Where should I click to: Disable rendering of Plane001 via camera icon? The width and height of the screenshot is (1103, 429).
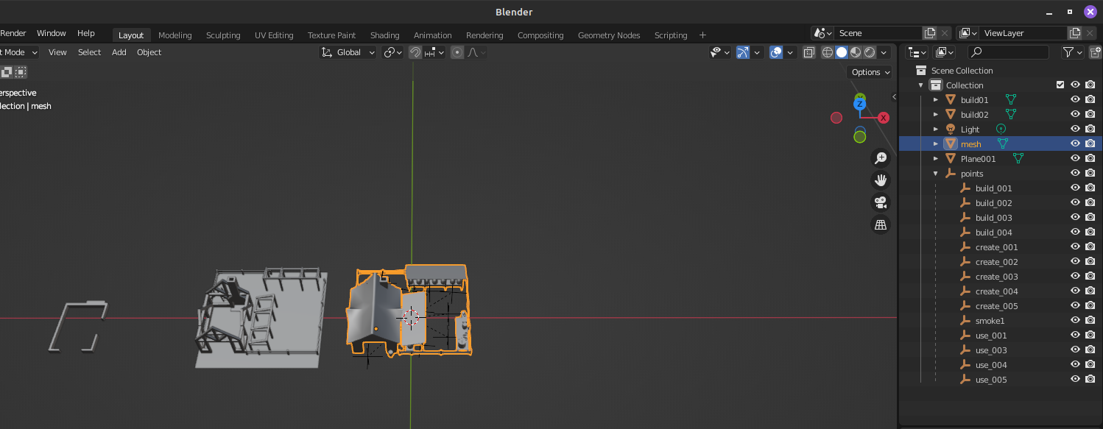tap(1090, 158)
